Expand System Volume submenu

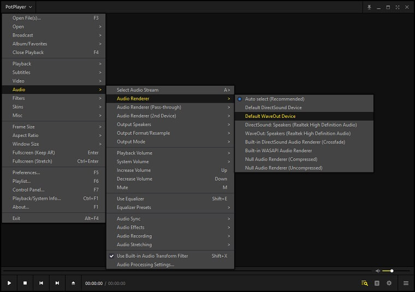(x=170, y=162)
